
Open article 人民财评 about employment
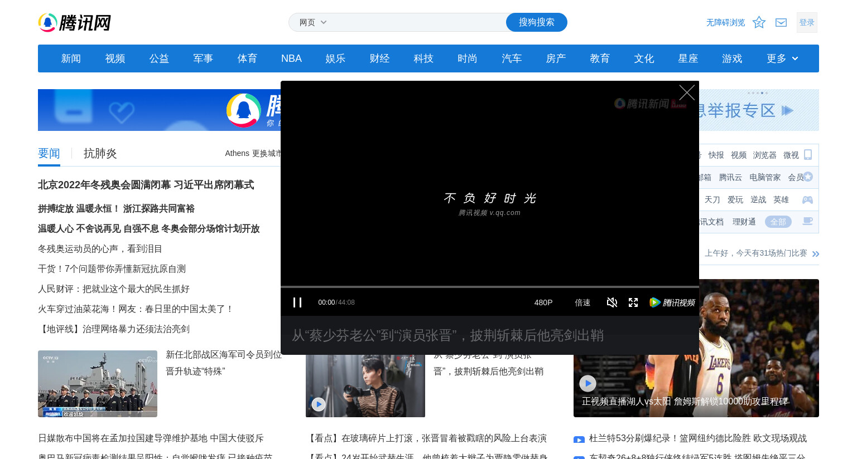[114, 289]
